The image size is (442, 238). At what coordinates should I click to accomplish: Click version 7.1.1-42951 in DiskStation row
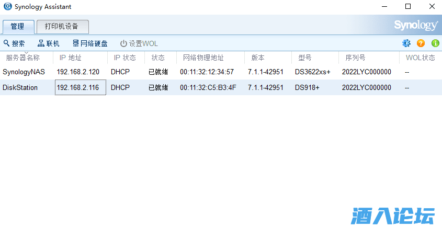(266, 87)
